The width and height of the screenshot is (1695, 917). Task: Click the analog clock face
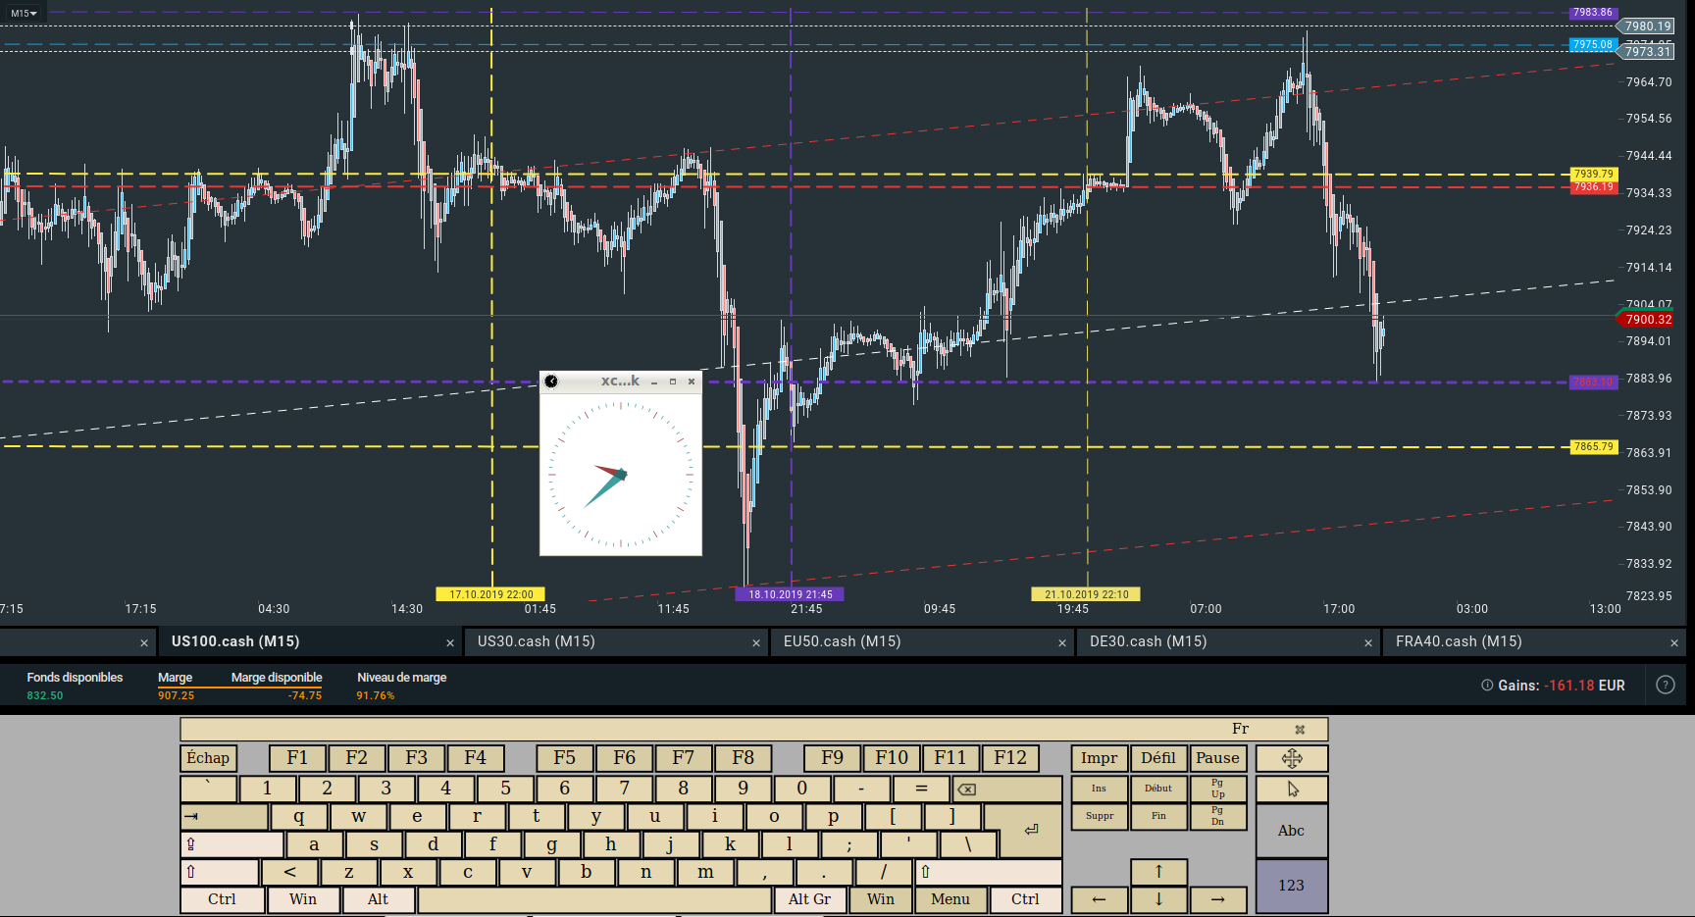pyautogui.click(x=621, y=475)
